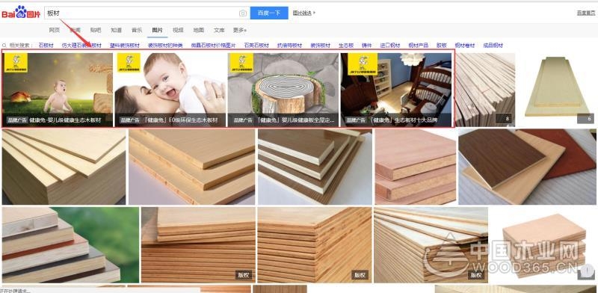Click caption 「健康兔」E0级环保生态木板材
The image size is (598, 293).
coord(179,120)
